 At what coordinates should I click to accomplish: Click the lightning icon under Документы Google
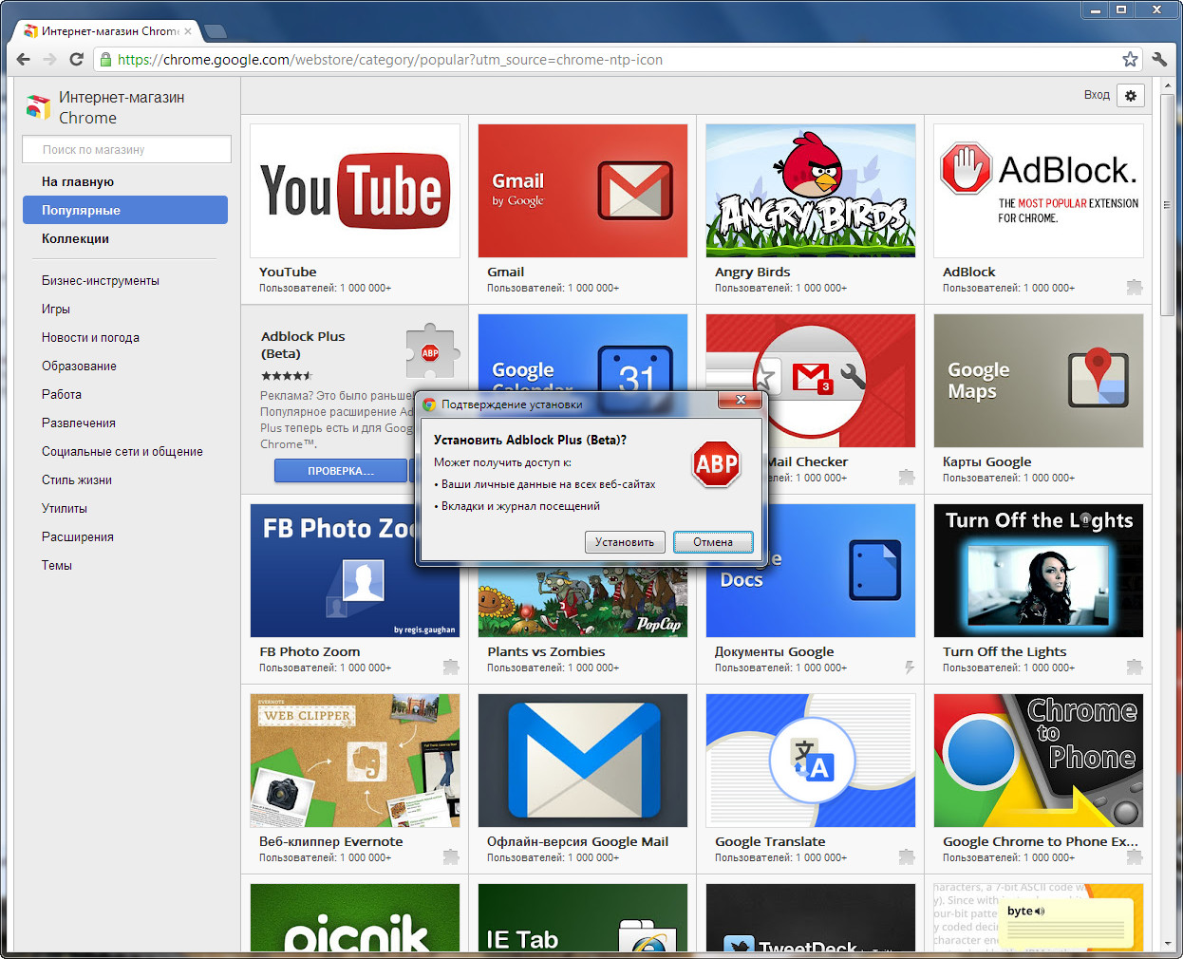coord(909,667)
